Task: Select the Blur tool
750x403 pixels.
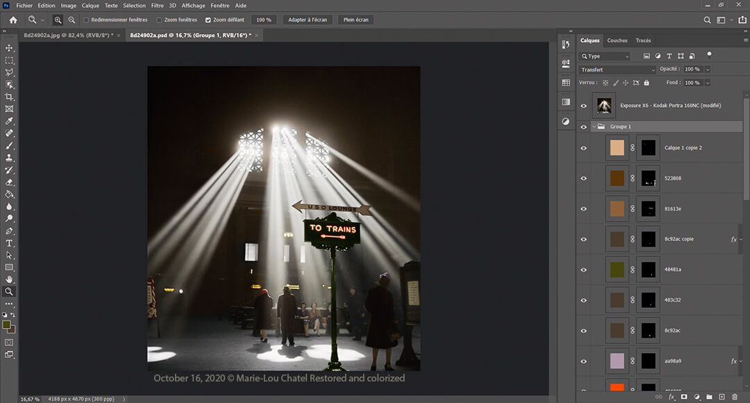Action: coord(9,206)
